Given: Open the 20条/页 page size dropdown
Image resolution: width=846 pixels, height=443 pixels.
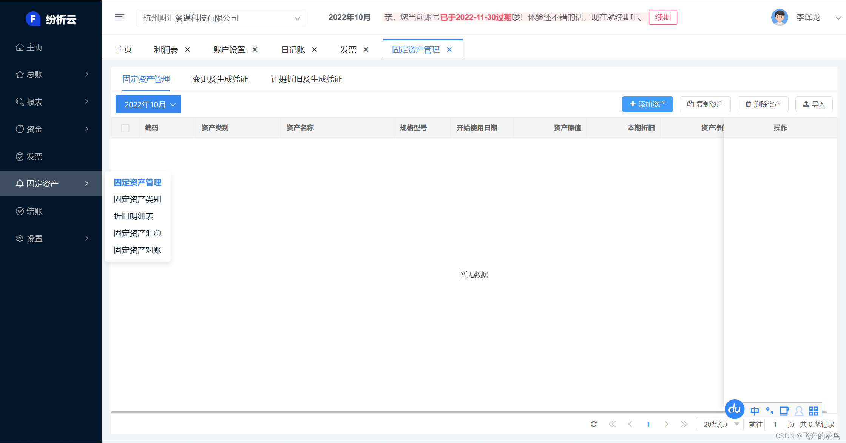Looking at the screenshot, I should tap(720, 424).
